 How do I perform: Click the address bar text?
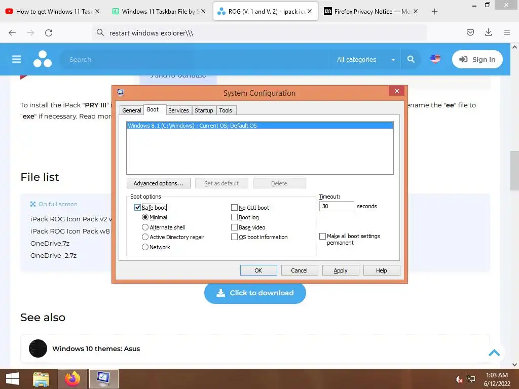[151, 33]
